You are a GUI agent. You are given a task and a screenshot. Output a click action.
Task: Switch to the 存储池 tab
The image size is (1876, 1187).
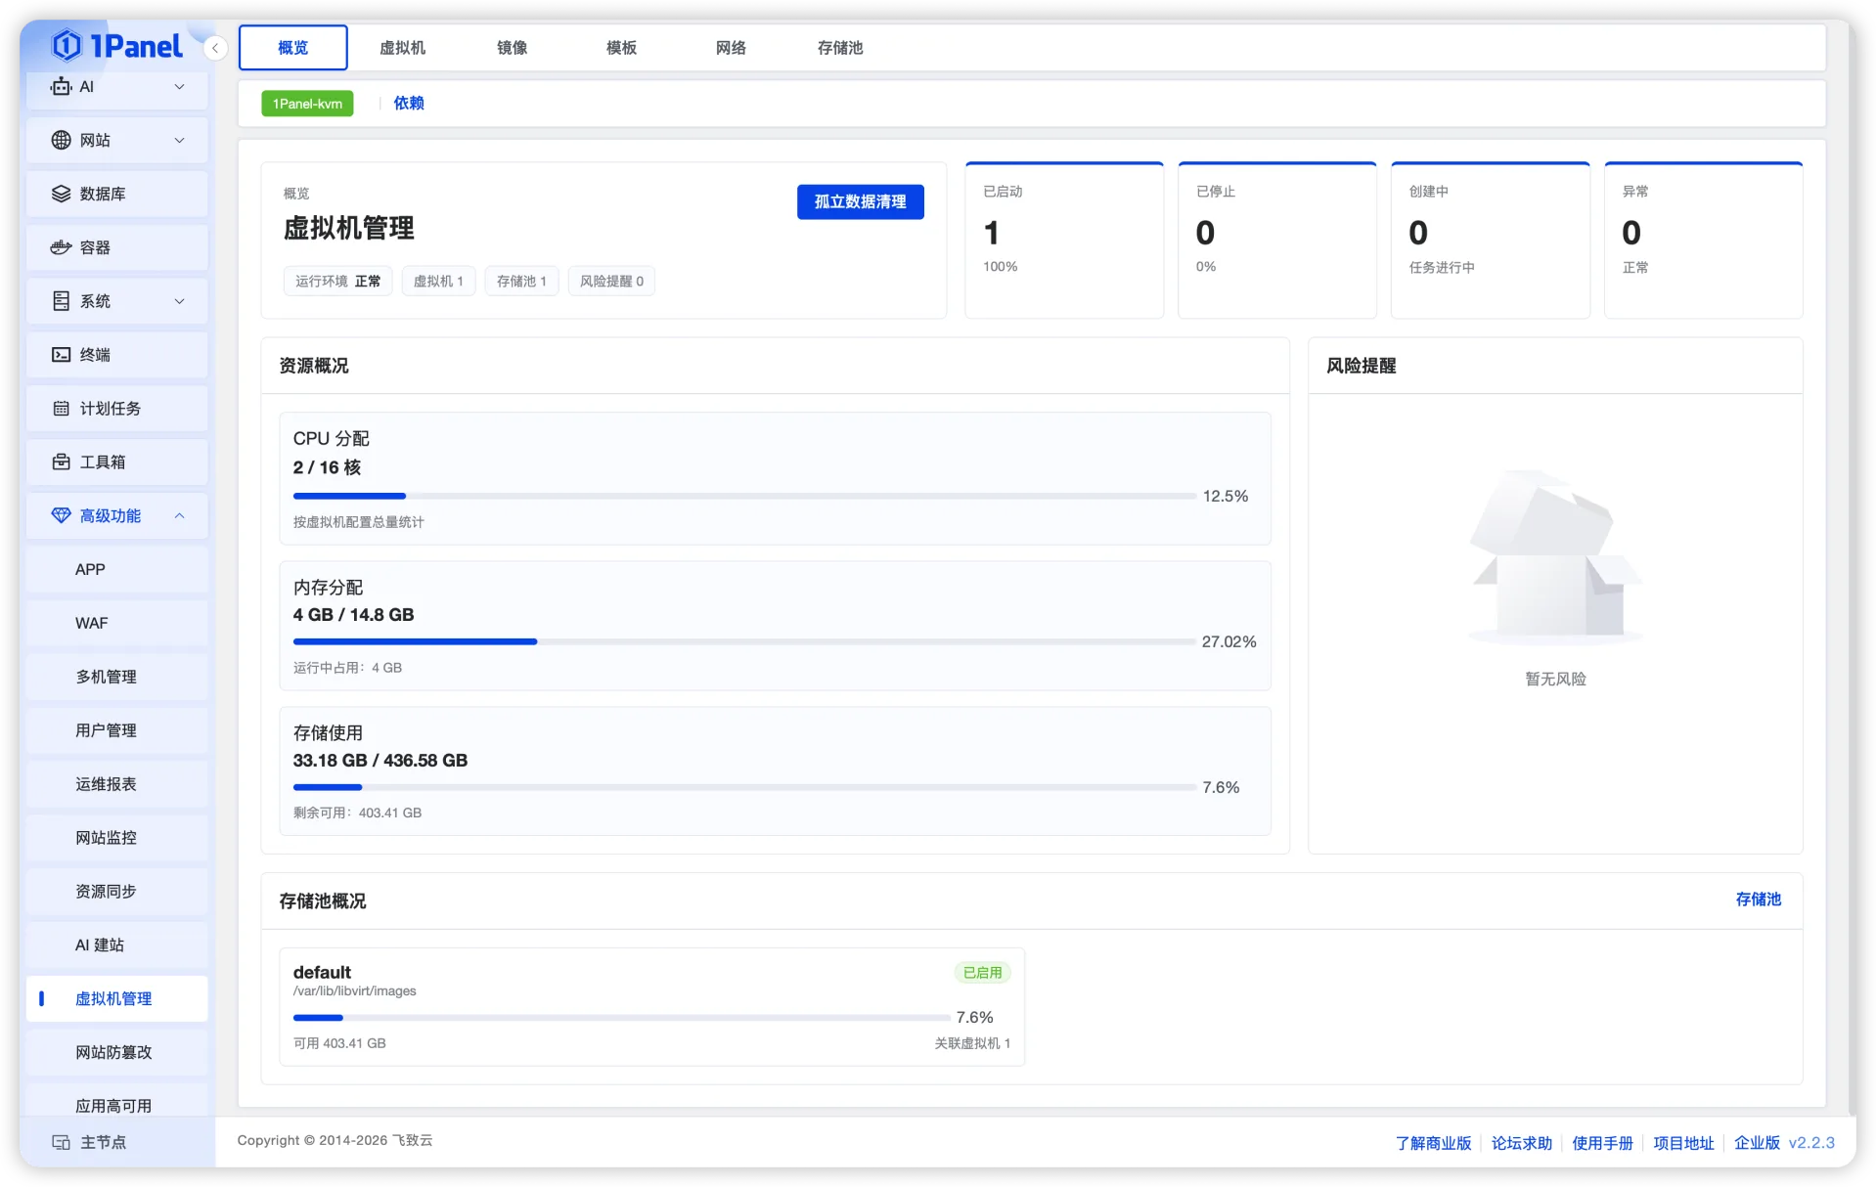click(840, 48)
